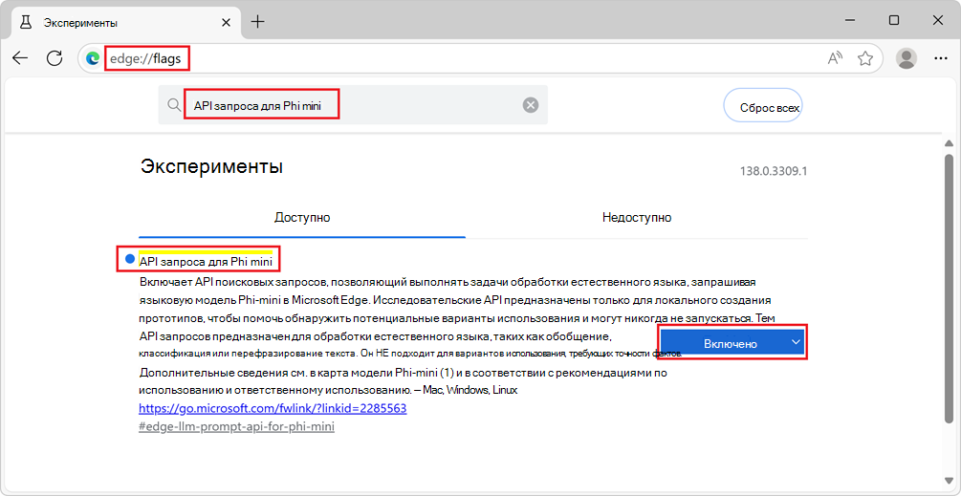Switch to the Доступно tab
Image resolution: width=961 pixels, height=496 pixels.
pyautogui.click(x=302, y=217)
